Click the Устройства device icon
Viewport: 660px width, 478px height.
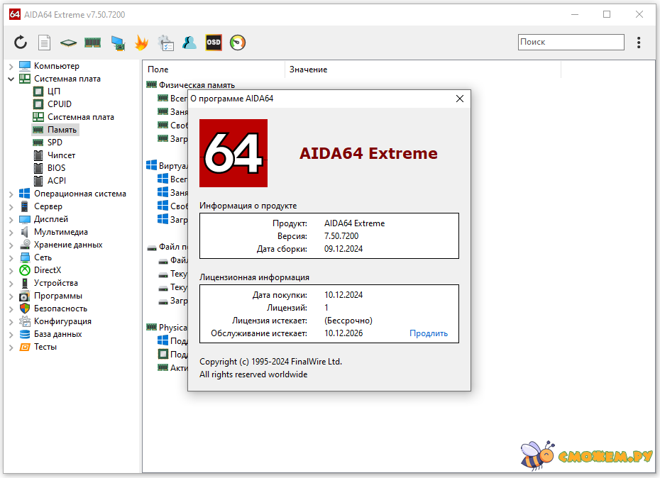pos(25,283)
